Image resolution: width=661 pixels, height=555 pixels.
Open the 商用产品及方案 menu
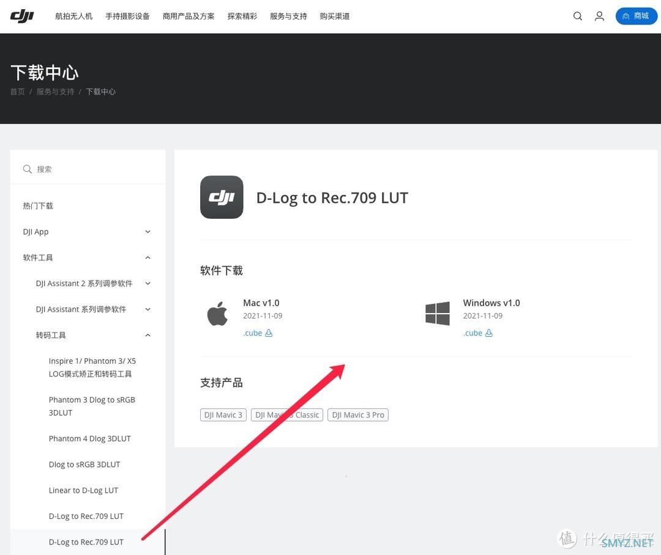189,16
